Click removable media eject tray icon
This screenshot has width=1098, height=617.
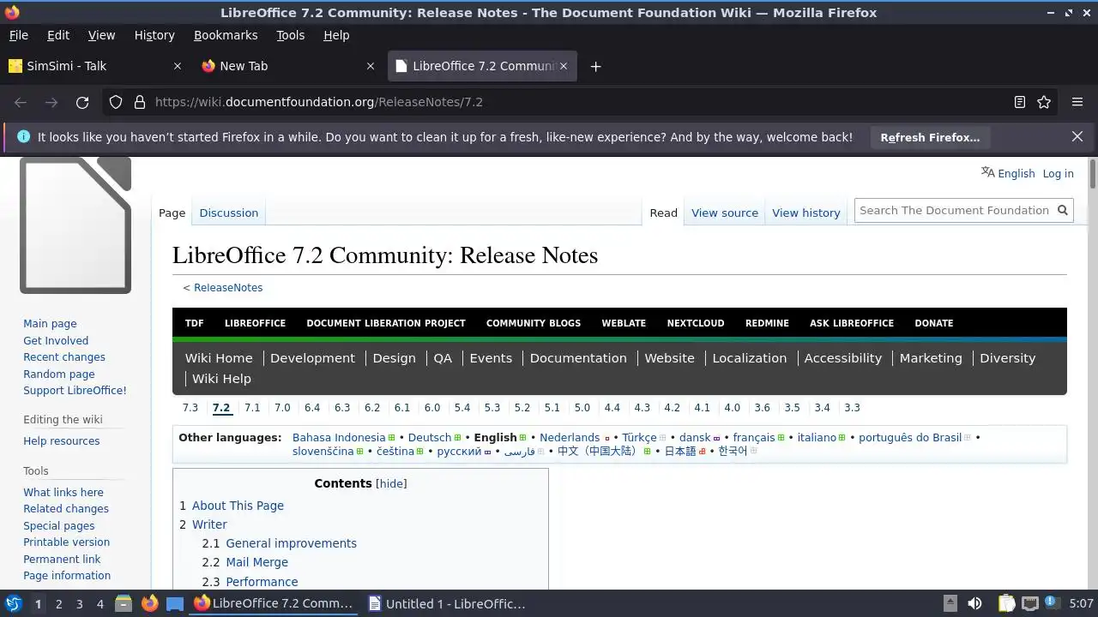point(950,603)
